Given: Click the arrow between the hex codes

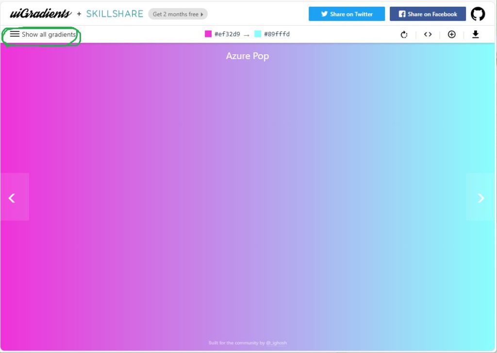Looking at the screenshot, I should pos(247,35).
